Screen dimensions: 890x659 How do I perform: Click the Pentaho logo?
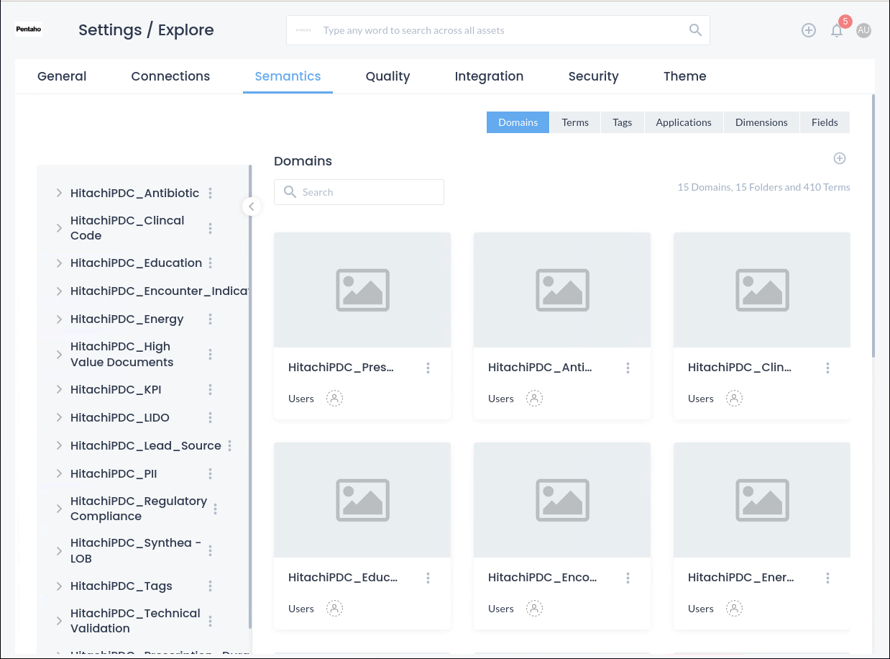pyautogui.click(x=29, y=29)
